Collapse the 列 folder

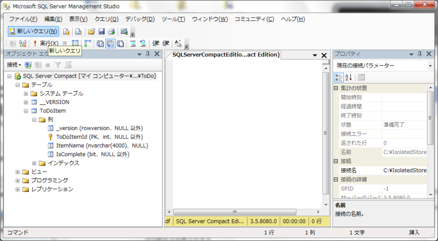(x=34, y=120)
